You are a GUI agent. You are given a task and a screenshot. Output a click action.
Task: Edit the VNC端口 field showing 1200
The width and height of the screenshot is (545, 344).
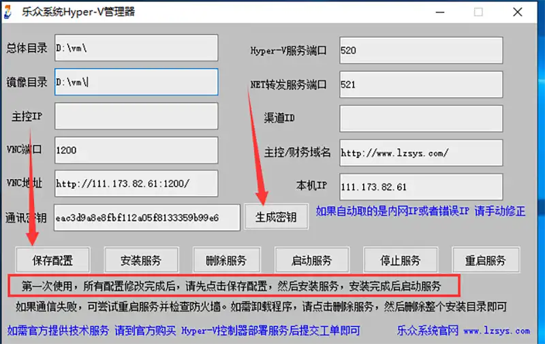136,151
